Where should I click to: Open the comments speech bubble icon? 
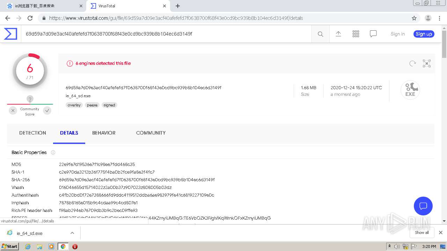point(373,34)
